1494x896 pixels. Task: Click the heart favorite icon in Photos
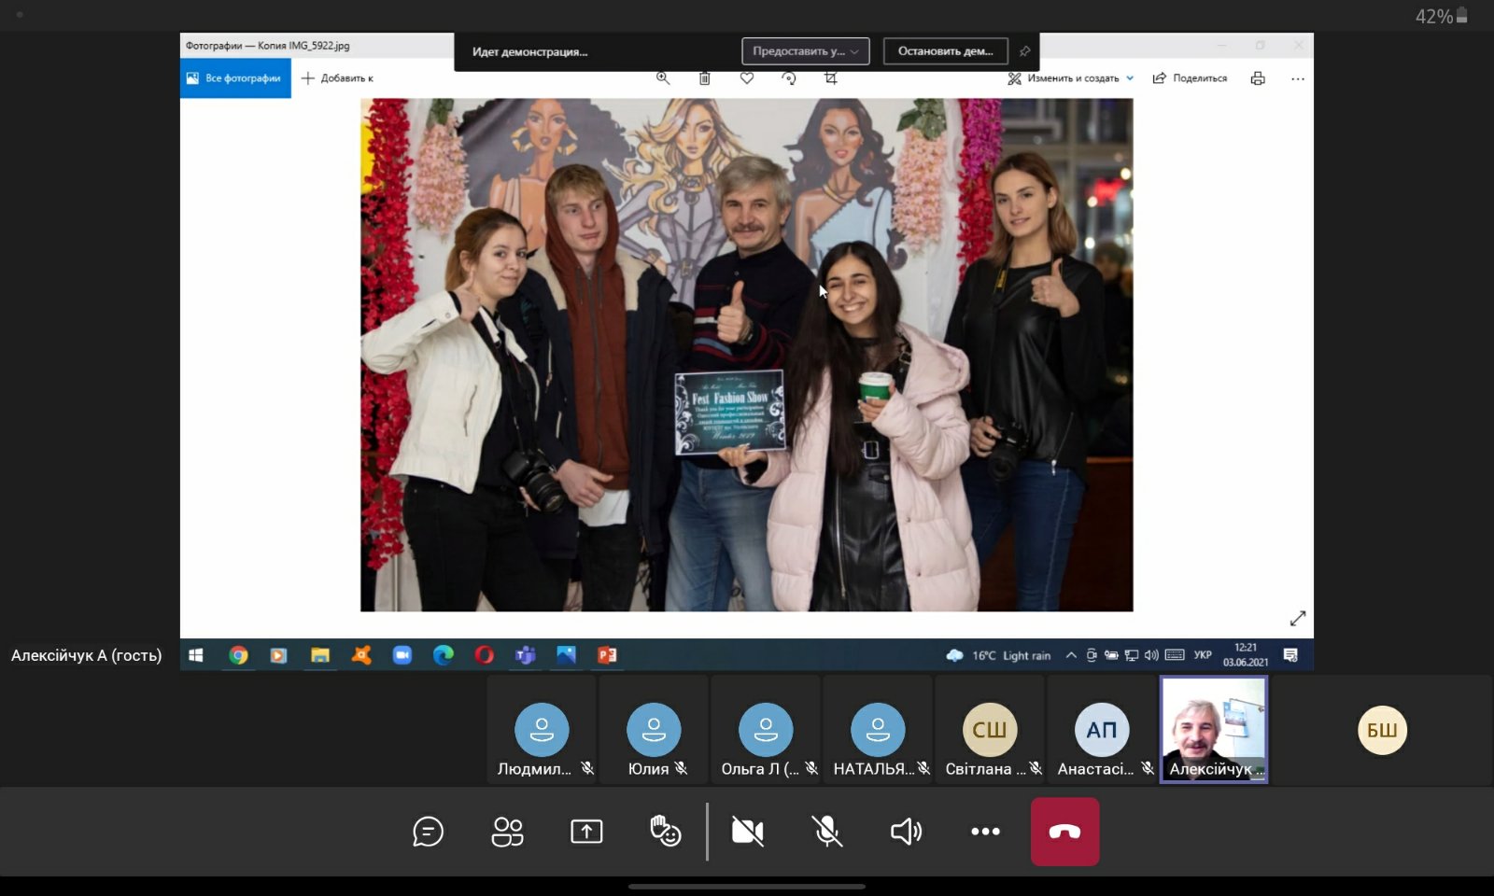[x=747, y=78]
